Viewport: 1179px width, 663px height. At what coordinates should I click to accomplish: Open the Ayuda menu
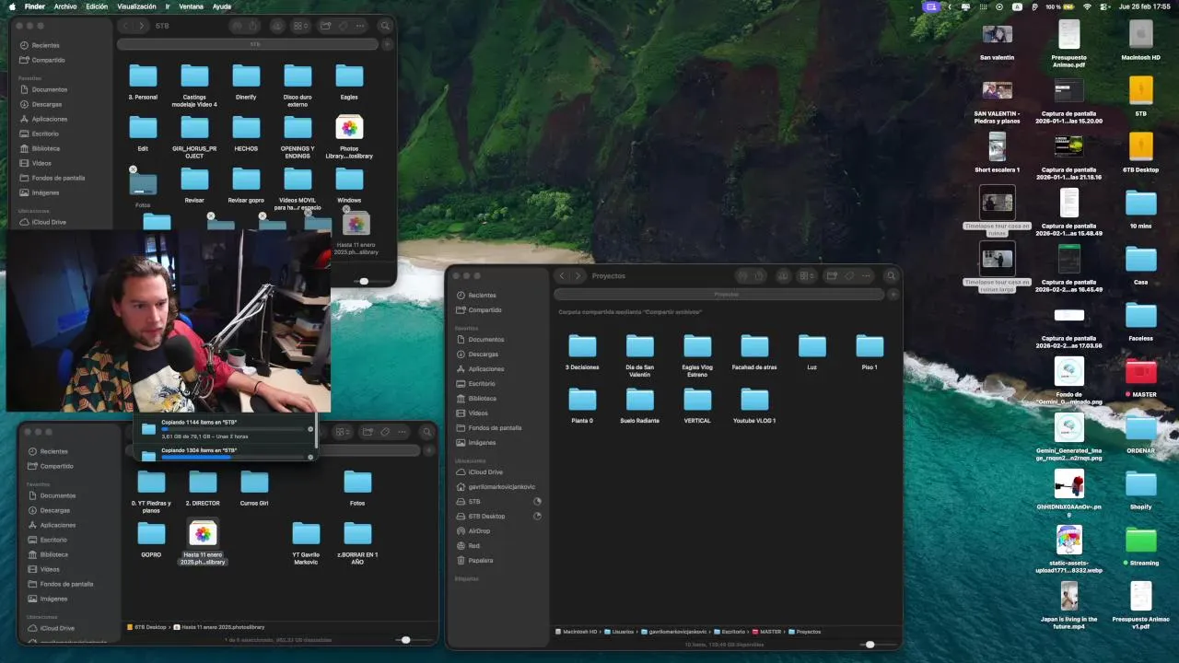(222, 6)
